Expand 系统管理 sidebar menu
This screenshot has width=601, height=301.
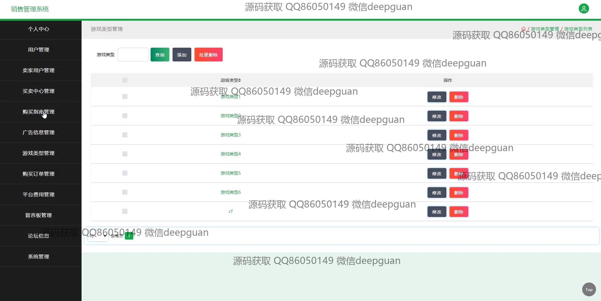[39, 256]
